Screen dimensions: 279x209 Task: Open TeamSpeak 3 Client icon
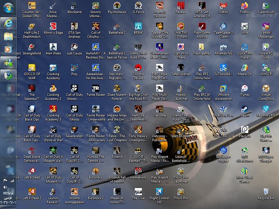pyautogui.click(x=223, y=31)
